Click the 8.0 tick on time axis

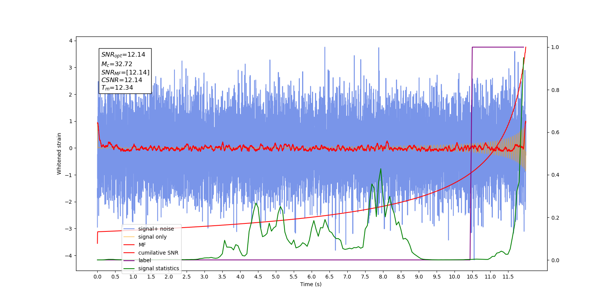(383, 277)
